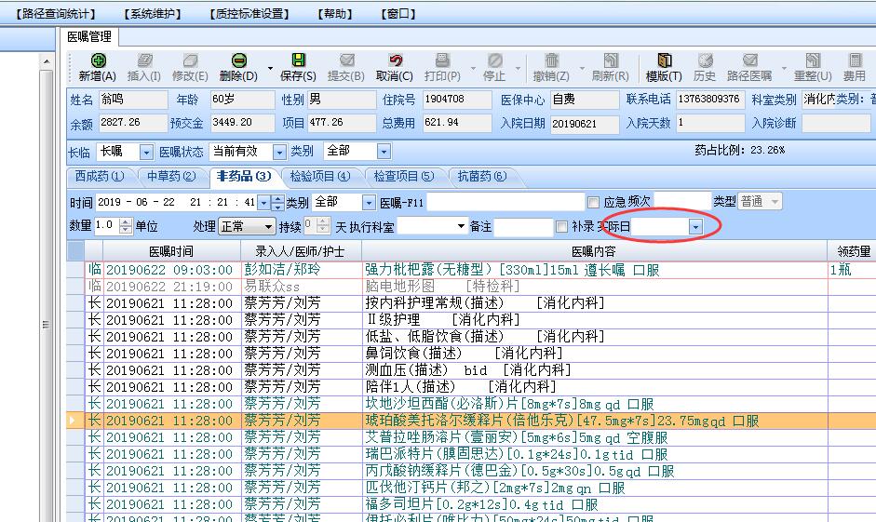The height and width of the screenshot is (522, 876).
Task: Expand the 医嘱状态 当前有效 dropdown
Action: coord(278,152)
